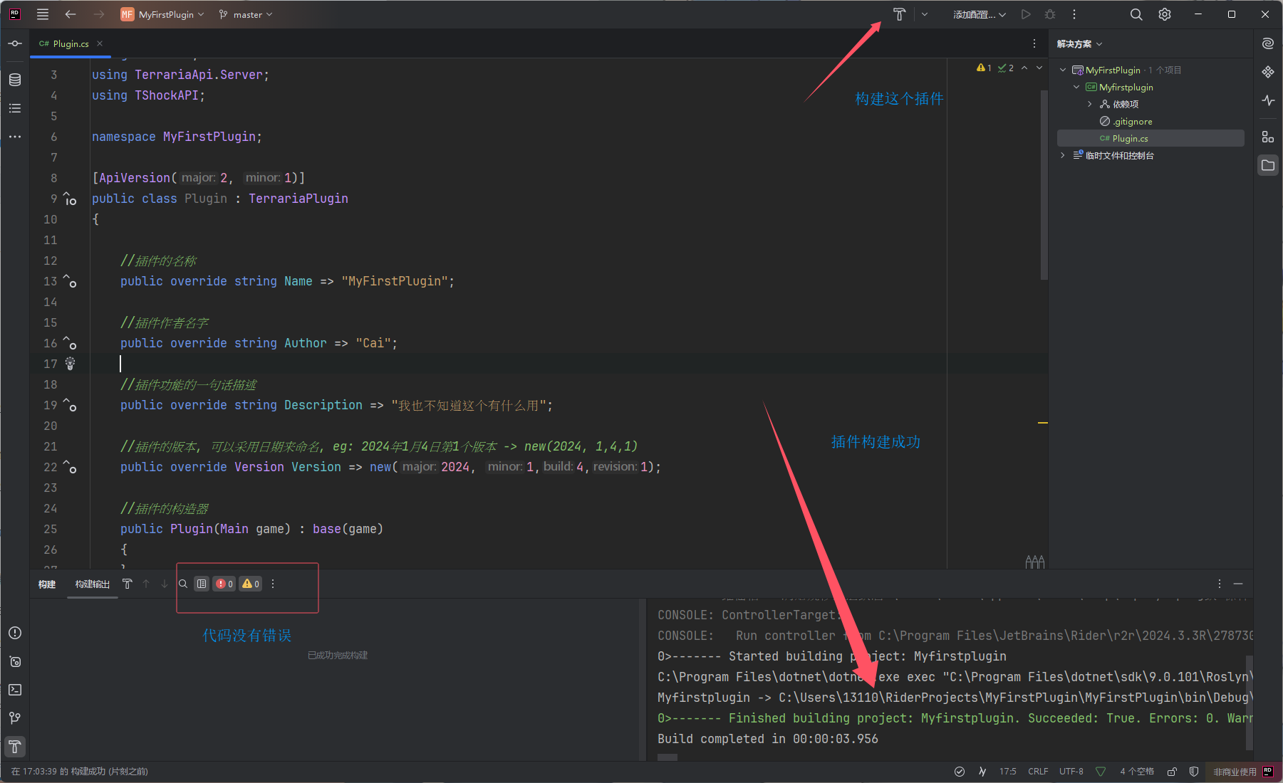The image size is (1283, 783).
Task: Open Search Everywhere magnifier
Action: click(1136, 14)
